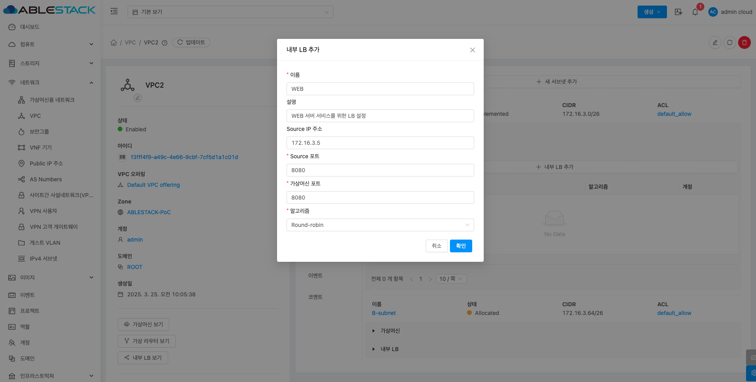
Task: Open the B-subnet link
Action: [x=384, y=313]
